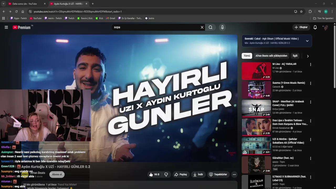Open 'Tüm Yer İşaretleri' bookmarks folder
Image resolution: width=336 pixels, height=189 pixels.
tap(323, 18)
